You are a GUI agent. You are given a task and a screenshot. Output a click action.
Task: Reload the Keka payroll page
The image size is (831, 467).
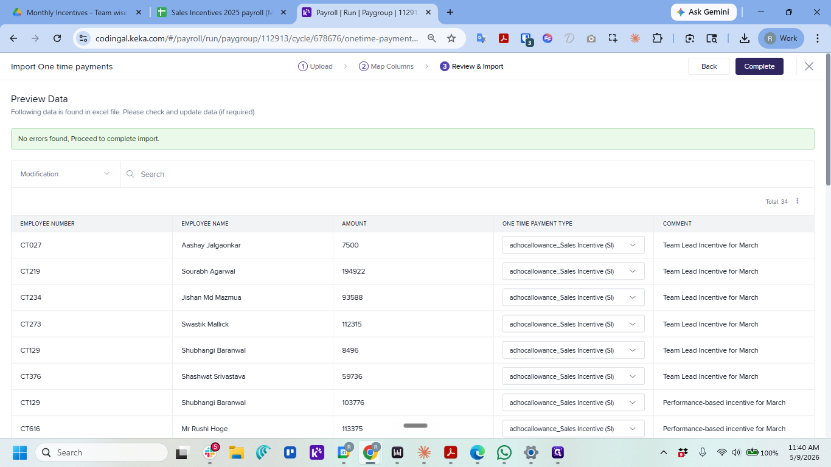57,38
